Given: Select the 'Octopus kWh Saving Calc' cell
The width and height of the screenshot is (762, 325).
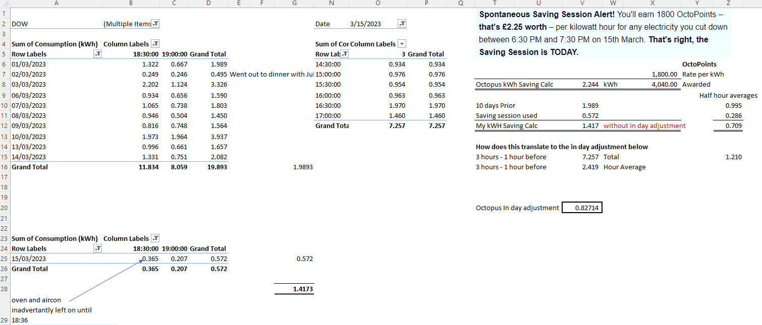Looking at the screenshot, I should [x=514, y=85].
